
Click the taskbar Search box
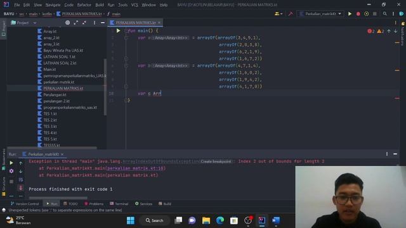(x=155, y=220)
